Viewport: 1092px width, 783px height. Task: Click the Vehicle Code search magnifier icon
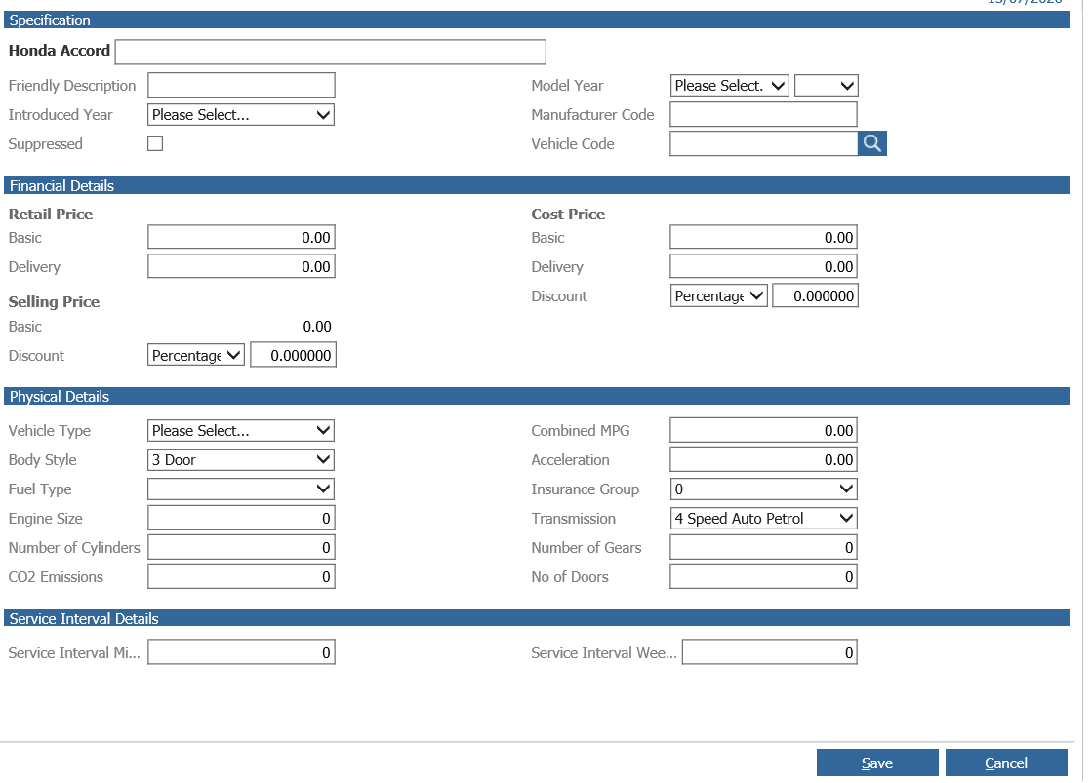coord(871,143)
